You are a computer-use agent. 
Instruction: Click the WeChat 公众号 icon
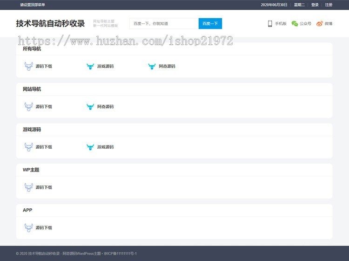click(x=295, y=24)
